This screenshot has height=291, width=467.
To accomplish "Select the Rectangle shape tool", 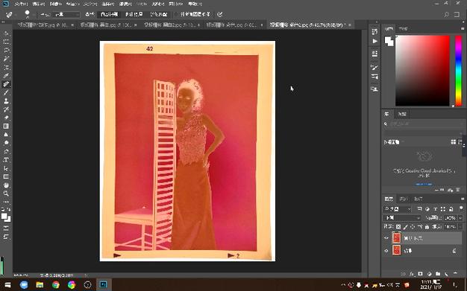I will pos(6,176).
